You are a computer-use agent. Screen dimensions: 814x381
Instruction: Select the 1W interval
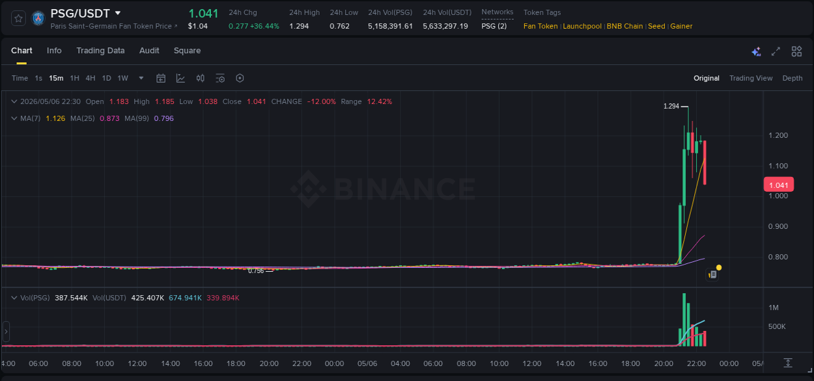click(122, 78)
